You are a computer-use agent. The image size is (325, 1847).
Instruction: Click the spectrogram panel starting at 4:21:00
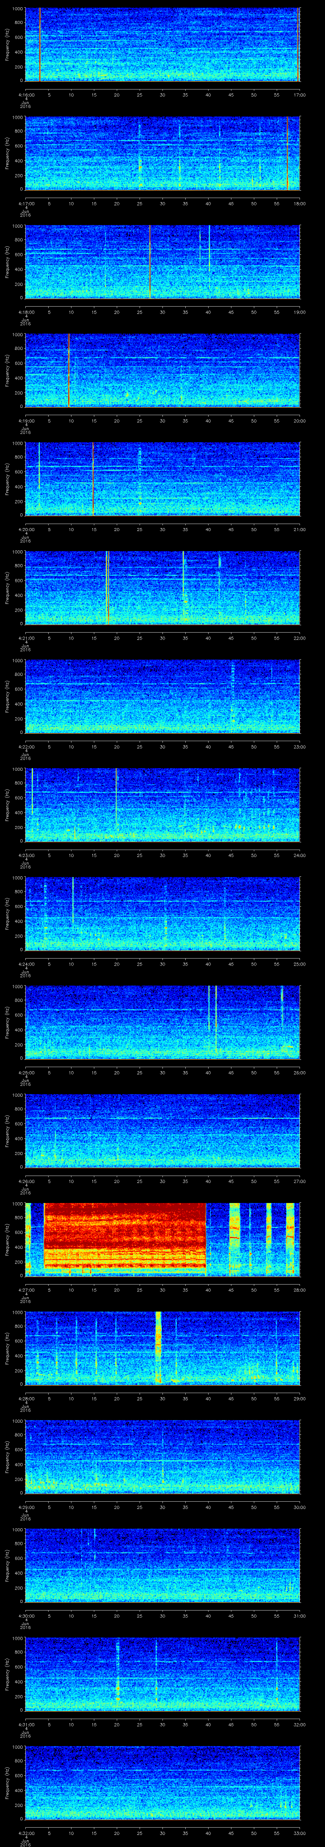[x=162, y=588]
